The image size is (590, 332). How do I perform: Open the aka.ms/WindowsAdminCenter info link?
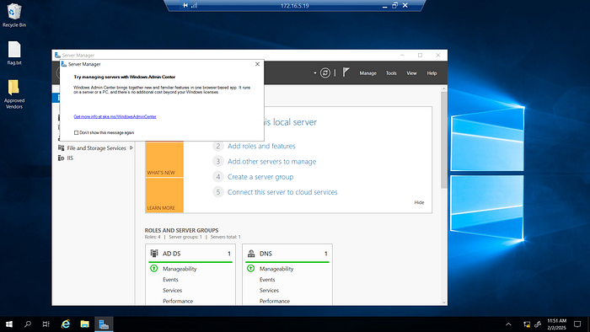[115, 116]
